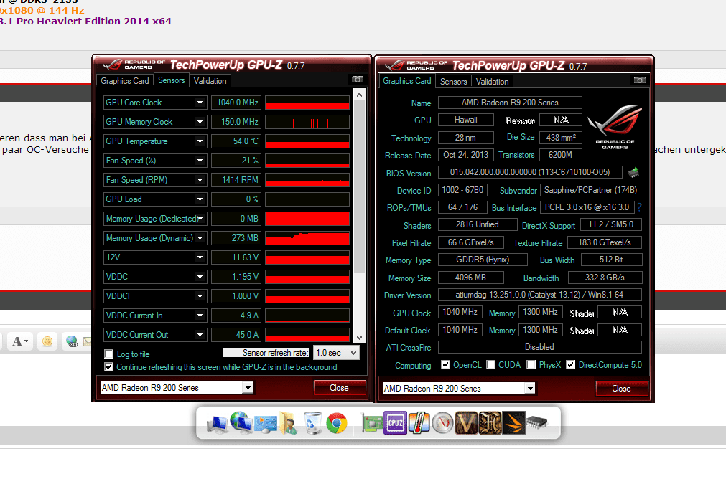Image resolution: width=726 pixels, height=479 pixels.
Task: Launch the game with V icon in dock
Action: coord(466,422)
